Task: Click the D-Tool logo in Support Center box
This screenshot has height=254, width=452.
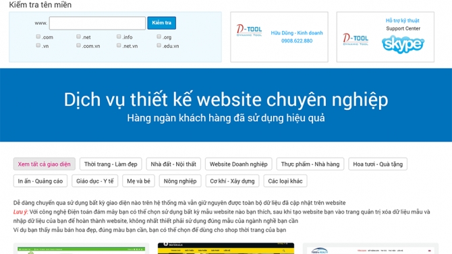Action: tap(356, 40)
